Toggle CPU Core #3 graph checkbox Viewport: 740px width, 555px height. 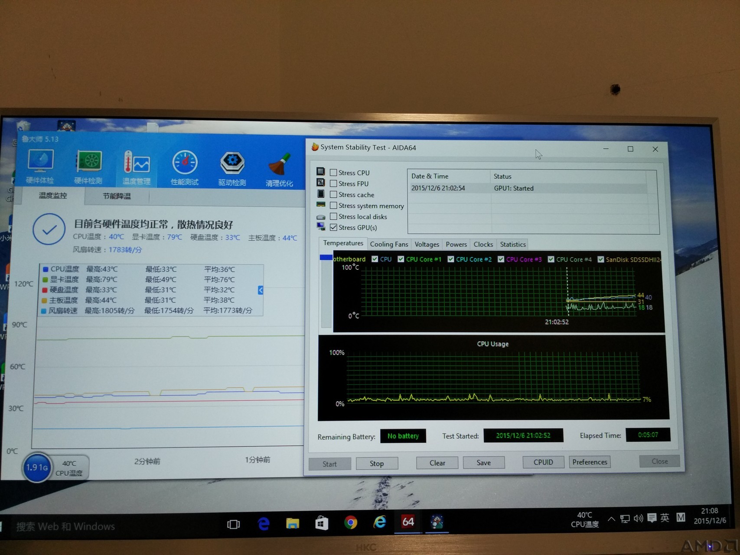[501, 259]
